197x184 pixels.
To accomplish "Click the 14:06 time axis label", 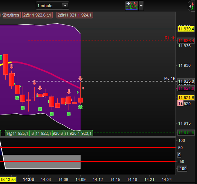I will [x=63, y=179].
